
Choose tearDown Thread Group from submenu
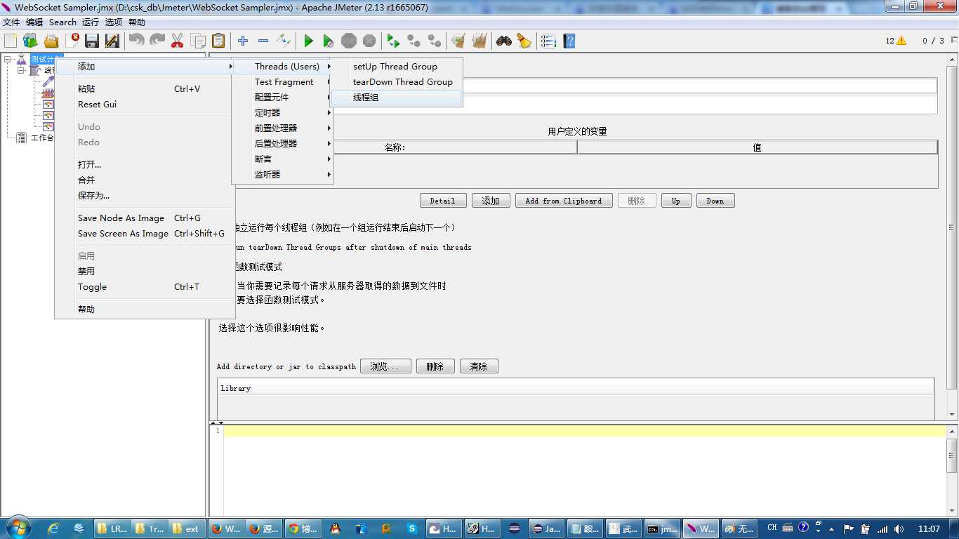pos(396,82)
